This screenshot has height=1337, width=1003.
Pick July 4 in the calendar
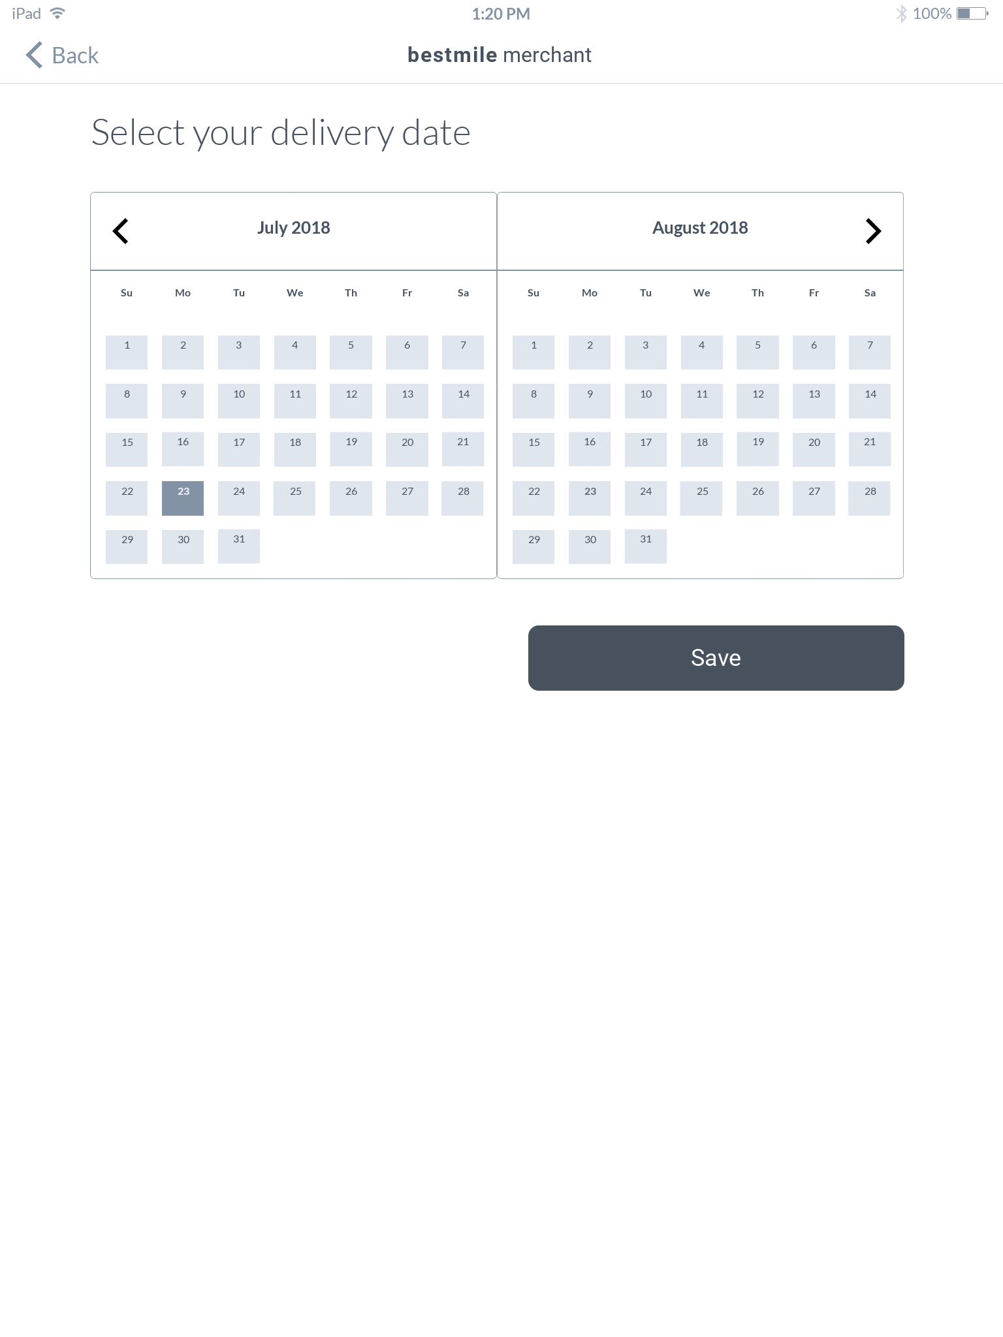(295, 353)
